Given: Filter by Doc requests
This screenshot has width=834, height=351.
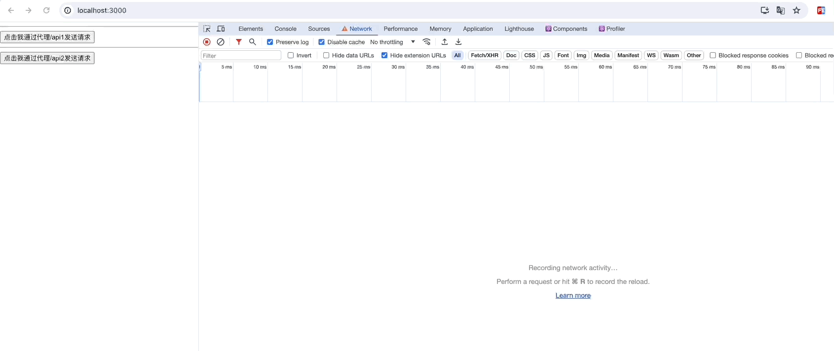Looking at the screenshot, I should (x=511, y=55).
